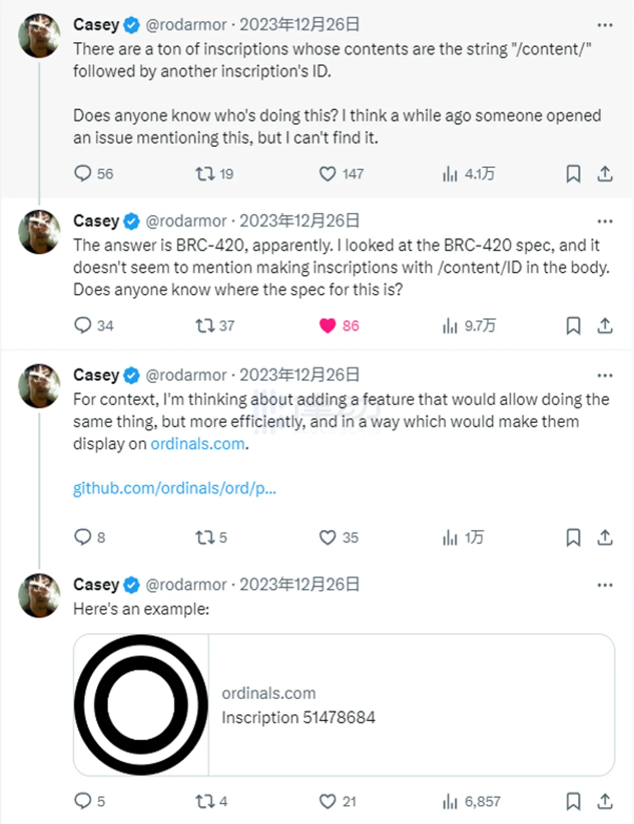Open more options on 'Here's an example' tweet

605,585
